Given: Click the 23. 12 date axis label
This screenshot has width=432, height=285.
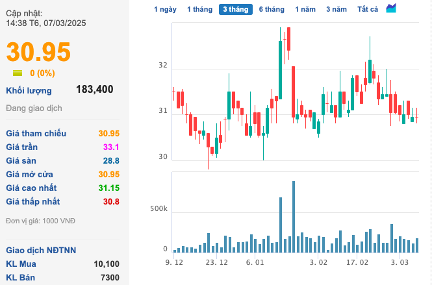Looking at the screenshot, I should tap(216, 262).
